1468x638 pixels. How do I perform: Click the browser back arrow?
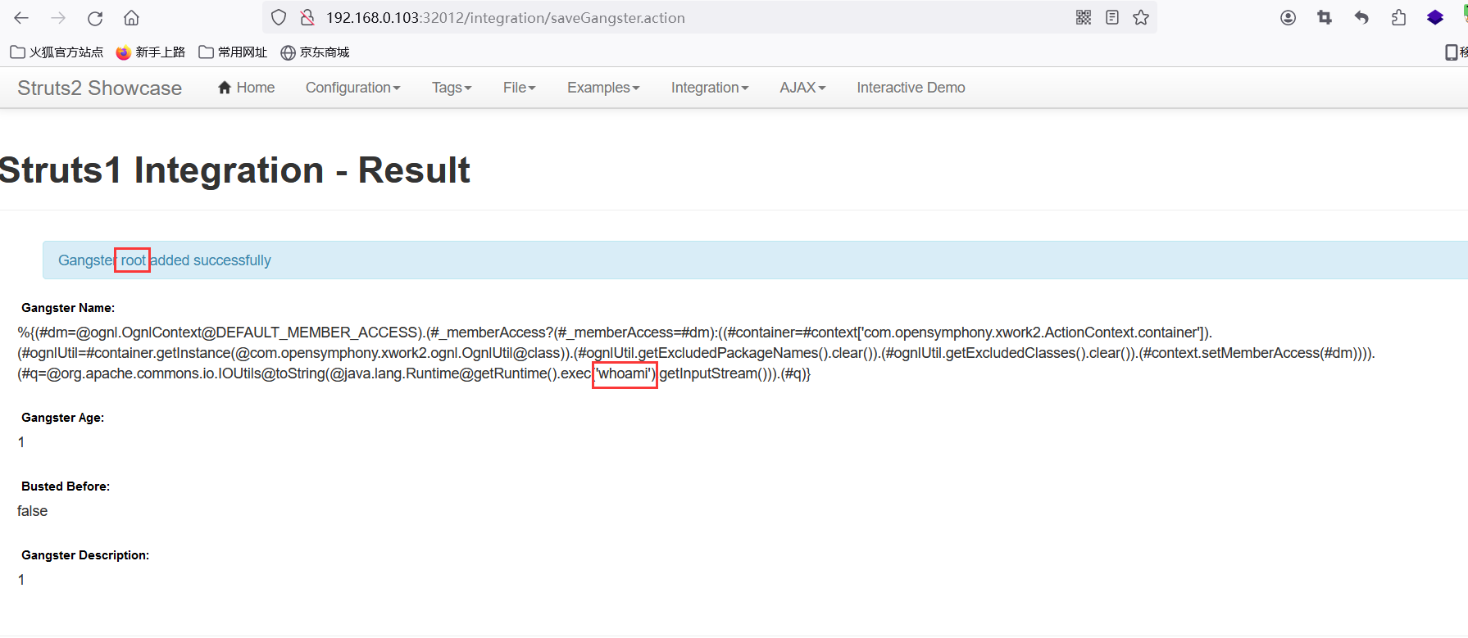21,18
